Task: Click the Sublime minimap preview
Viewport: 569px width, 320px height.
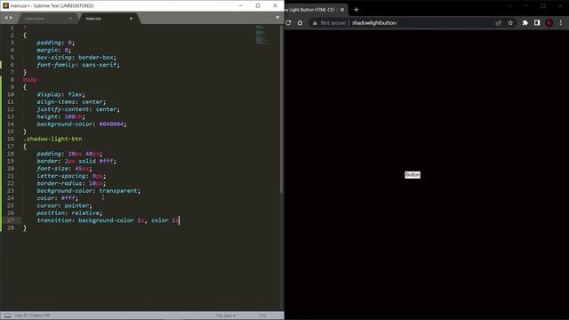Action: [x=262, y=36]
